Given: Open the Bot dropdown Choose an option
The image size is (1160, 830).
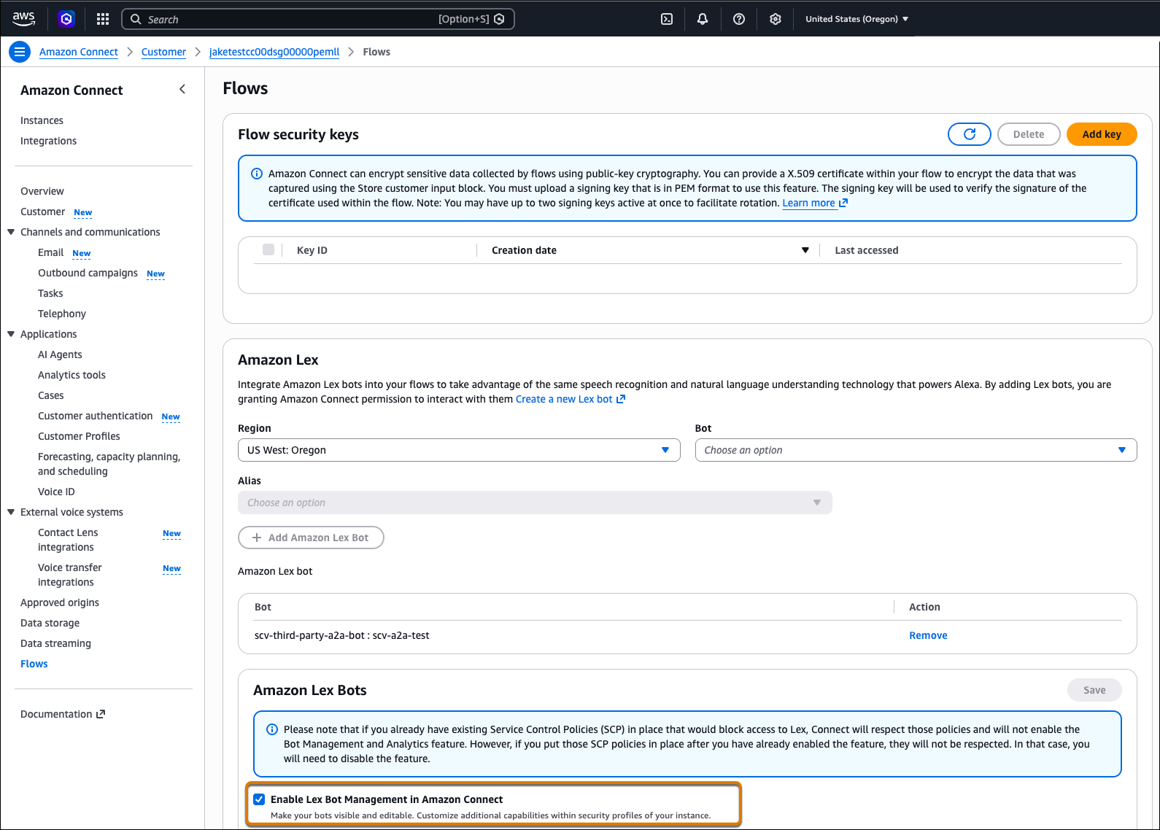Looking at the screenshot, I should (x=916, y=450).
